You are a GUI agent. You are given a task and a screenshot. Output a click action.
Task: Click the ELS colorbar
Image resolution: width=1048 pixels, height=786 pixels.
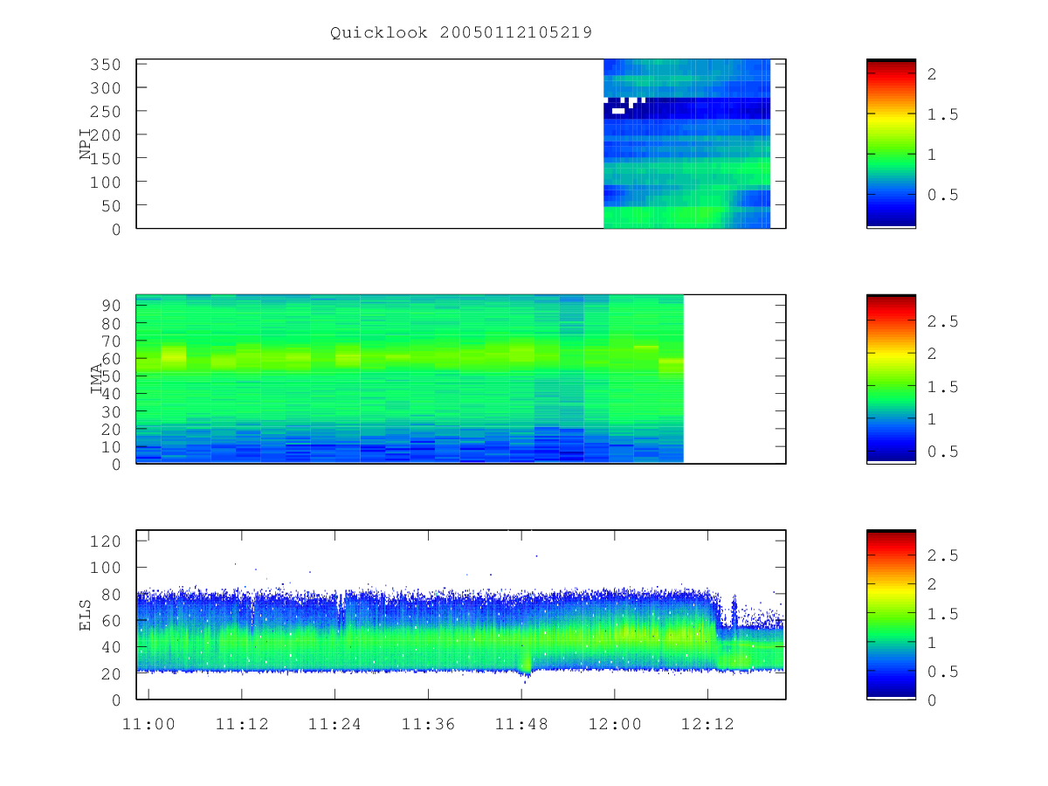891,615
